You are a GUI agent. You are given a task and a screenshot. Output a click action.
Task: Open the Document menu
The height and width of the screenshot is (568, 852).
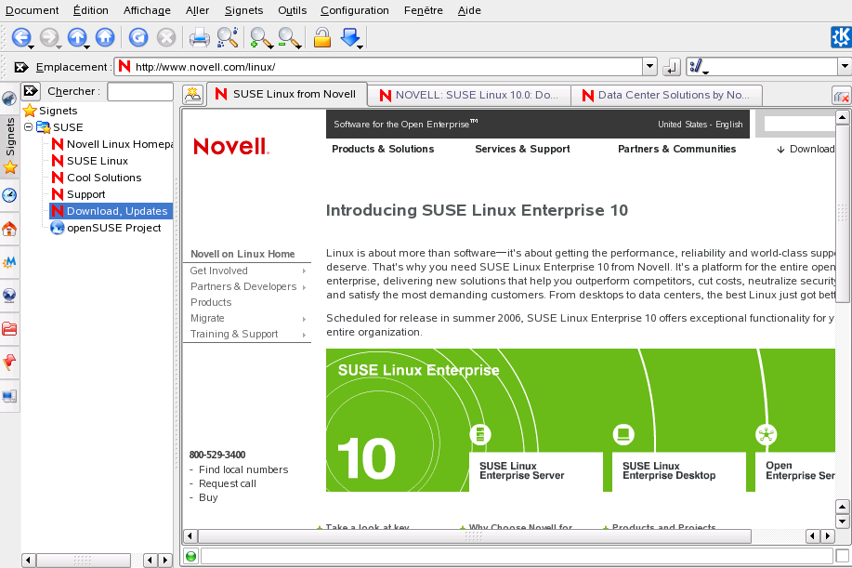[x=32, y=10]
